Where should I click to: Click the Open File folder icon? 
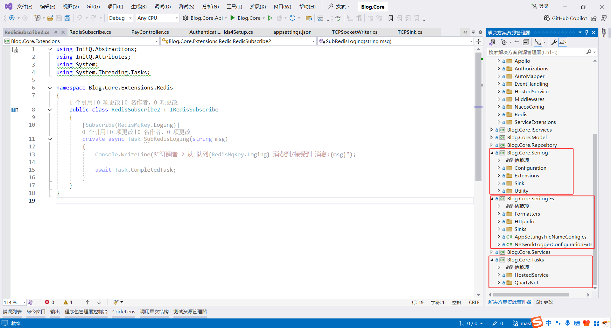point(50,18)
